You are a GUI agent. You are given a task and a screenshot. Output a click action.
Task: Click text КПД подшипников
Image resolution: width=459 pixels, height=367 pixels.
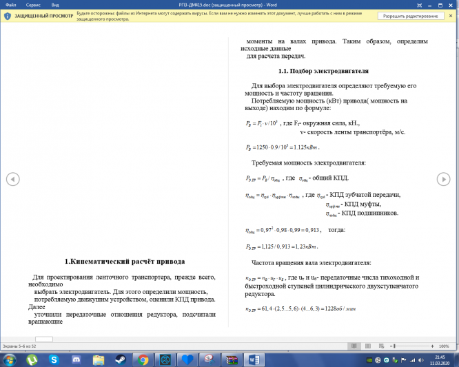coord(370,213)
